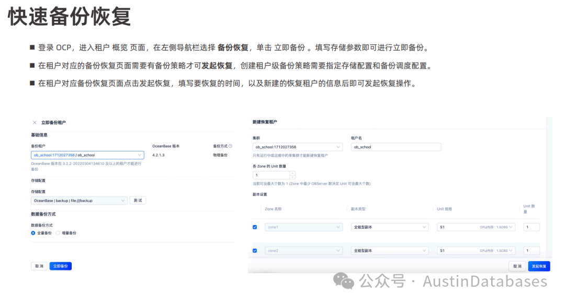Click the Unit 数量 field in zone1 row
Image resolution: width=565 pixels, height=304 pixels.
coord(532,227)
